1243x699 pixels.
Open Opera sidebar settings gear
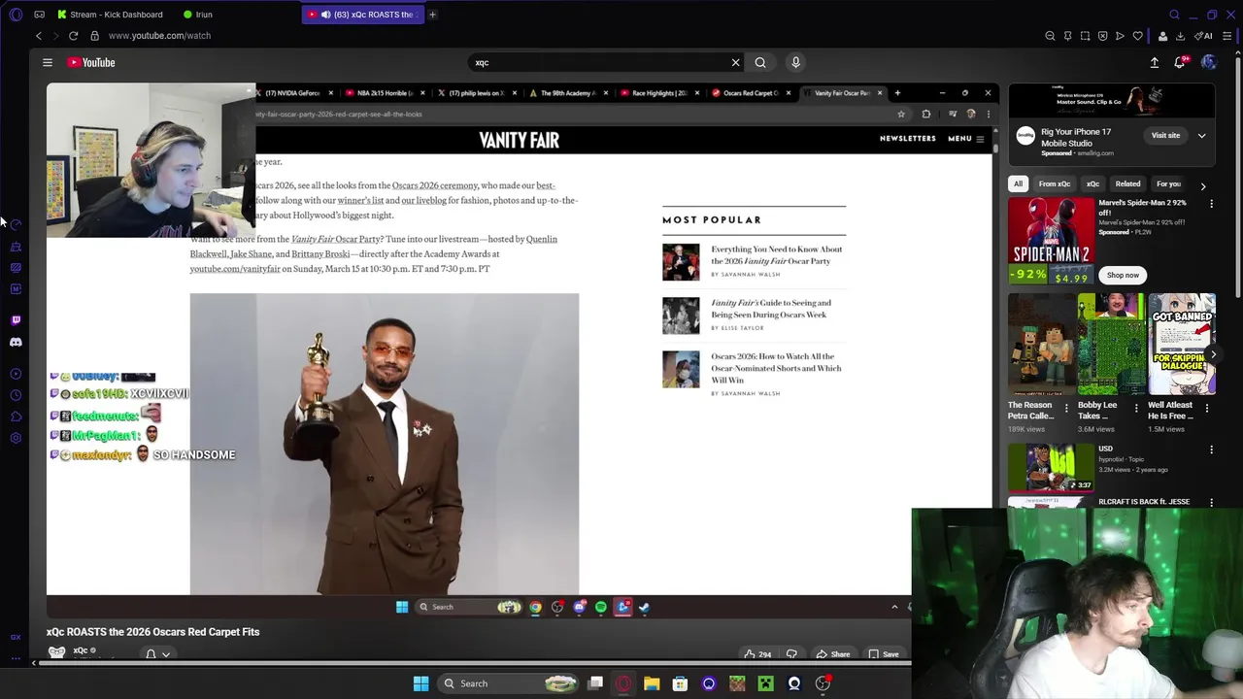pos(16,438)
